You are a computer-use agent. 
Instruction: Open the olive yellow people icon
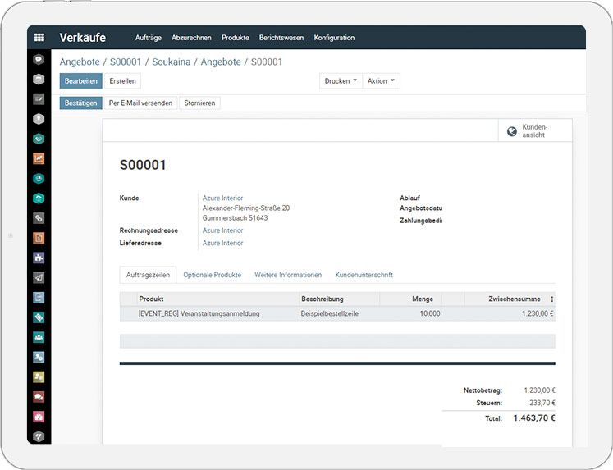coord(39,377)
